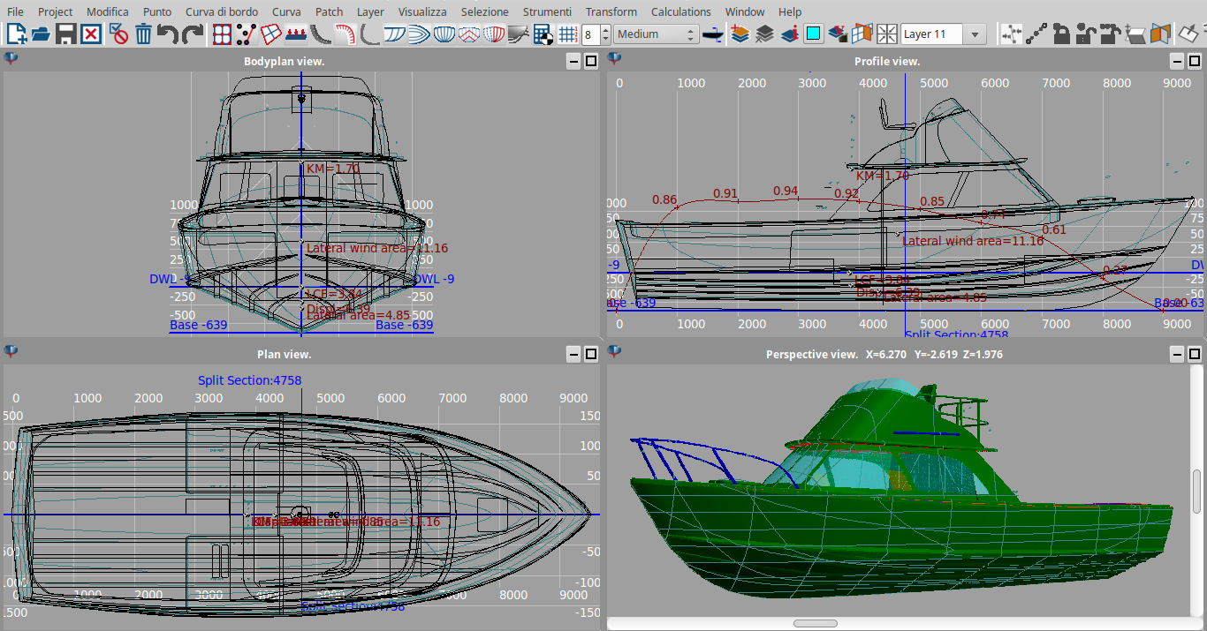Create a new project file

(17, 34)
